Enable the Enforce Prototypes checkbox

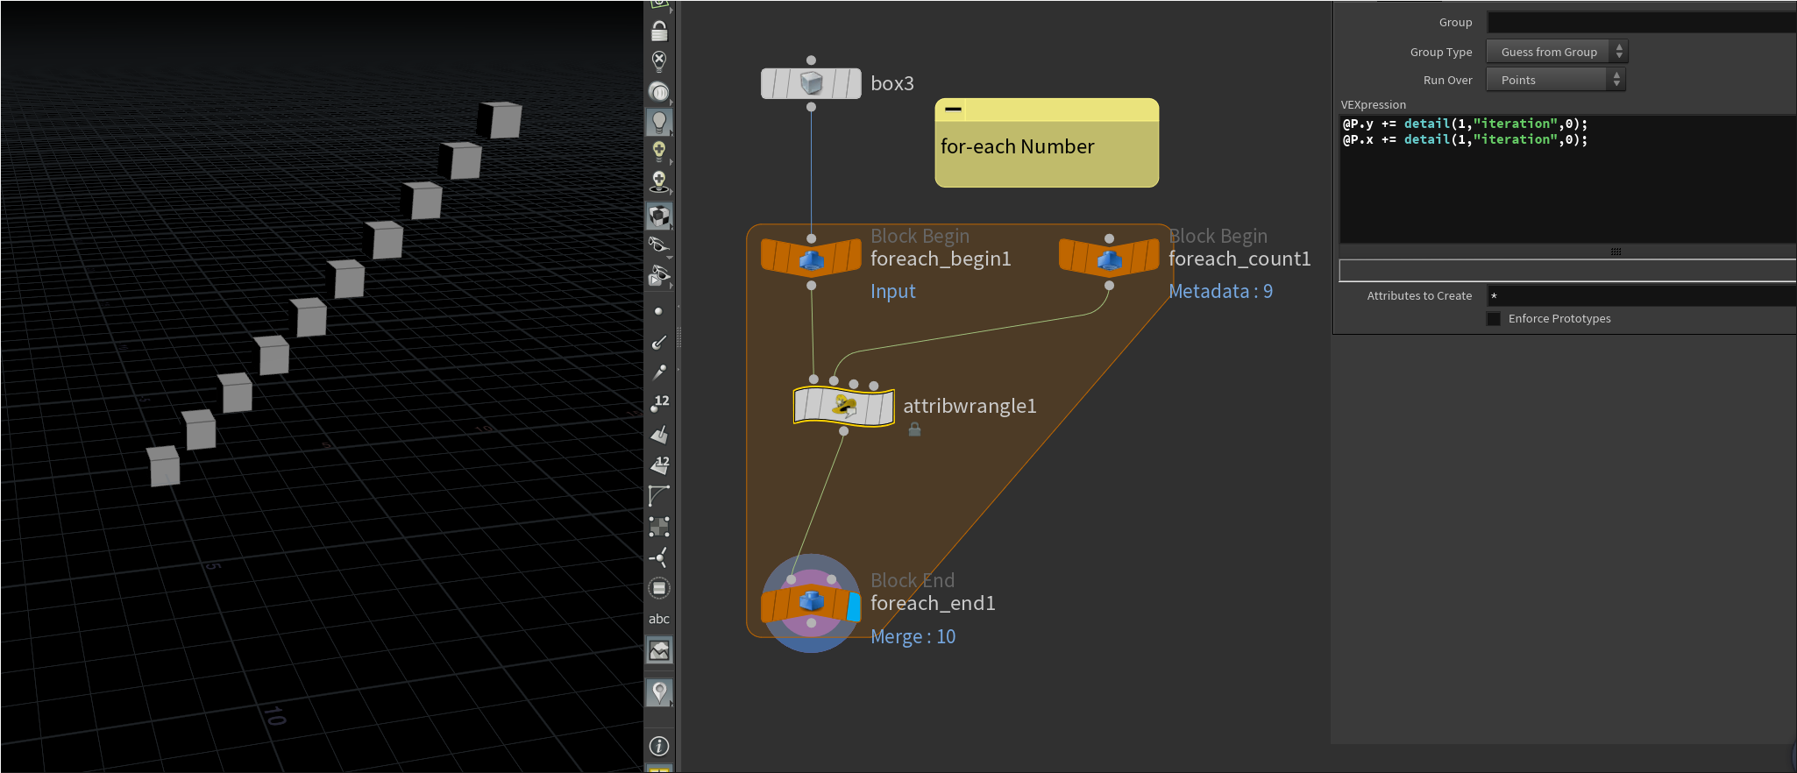click(x=1494, y=319)
